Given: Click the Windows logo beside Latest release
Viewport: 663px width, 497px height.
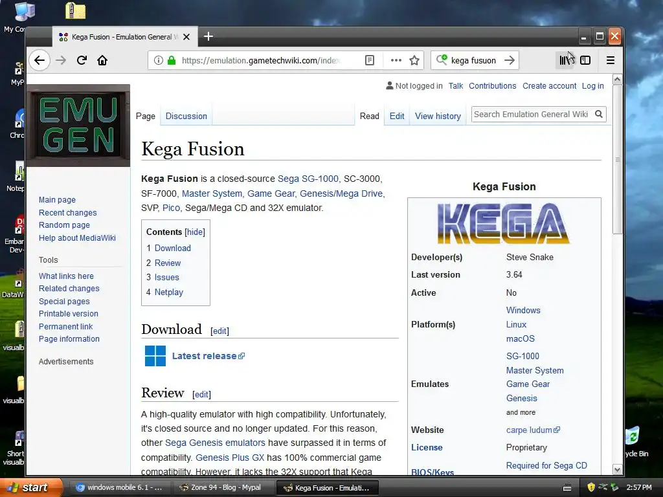Looking at the screenshot, I should click(x=155, y=356).
